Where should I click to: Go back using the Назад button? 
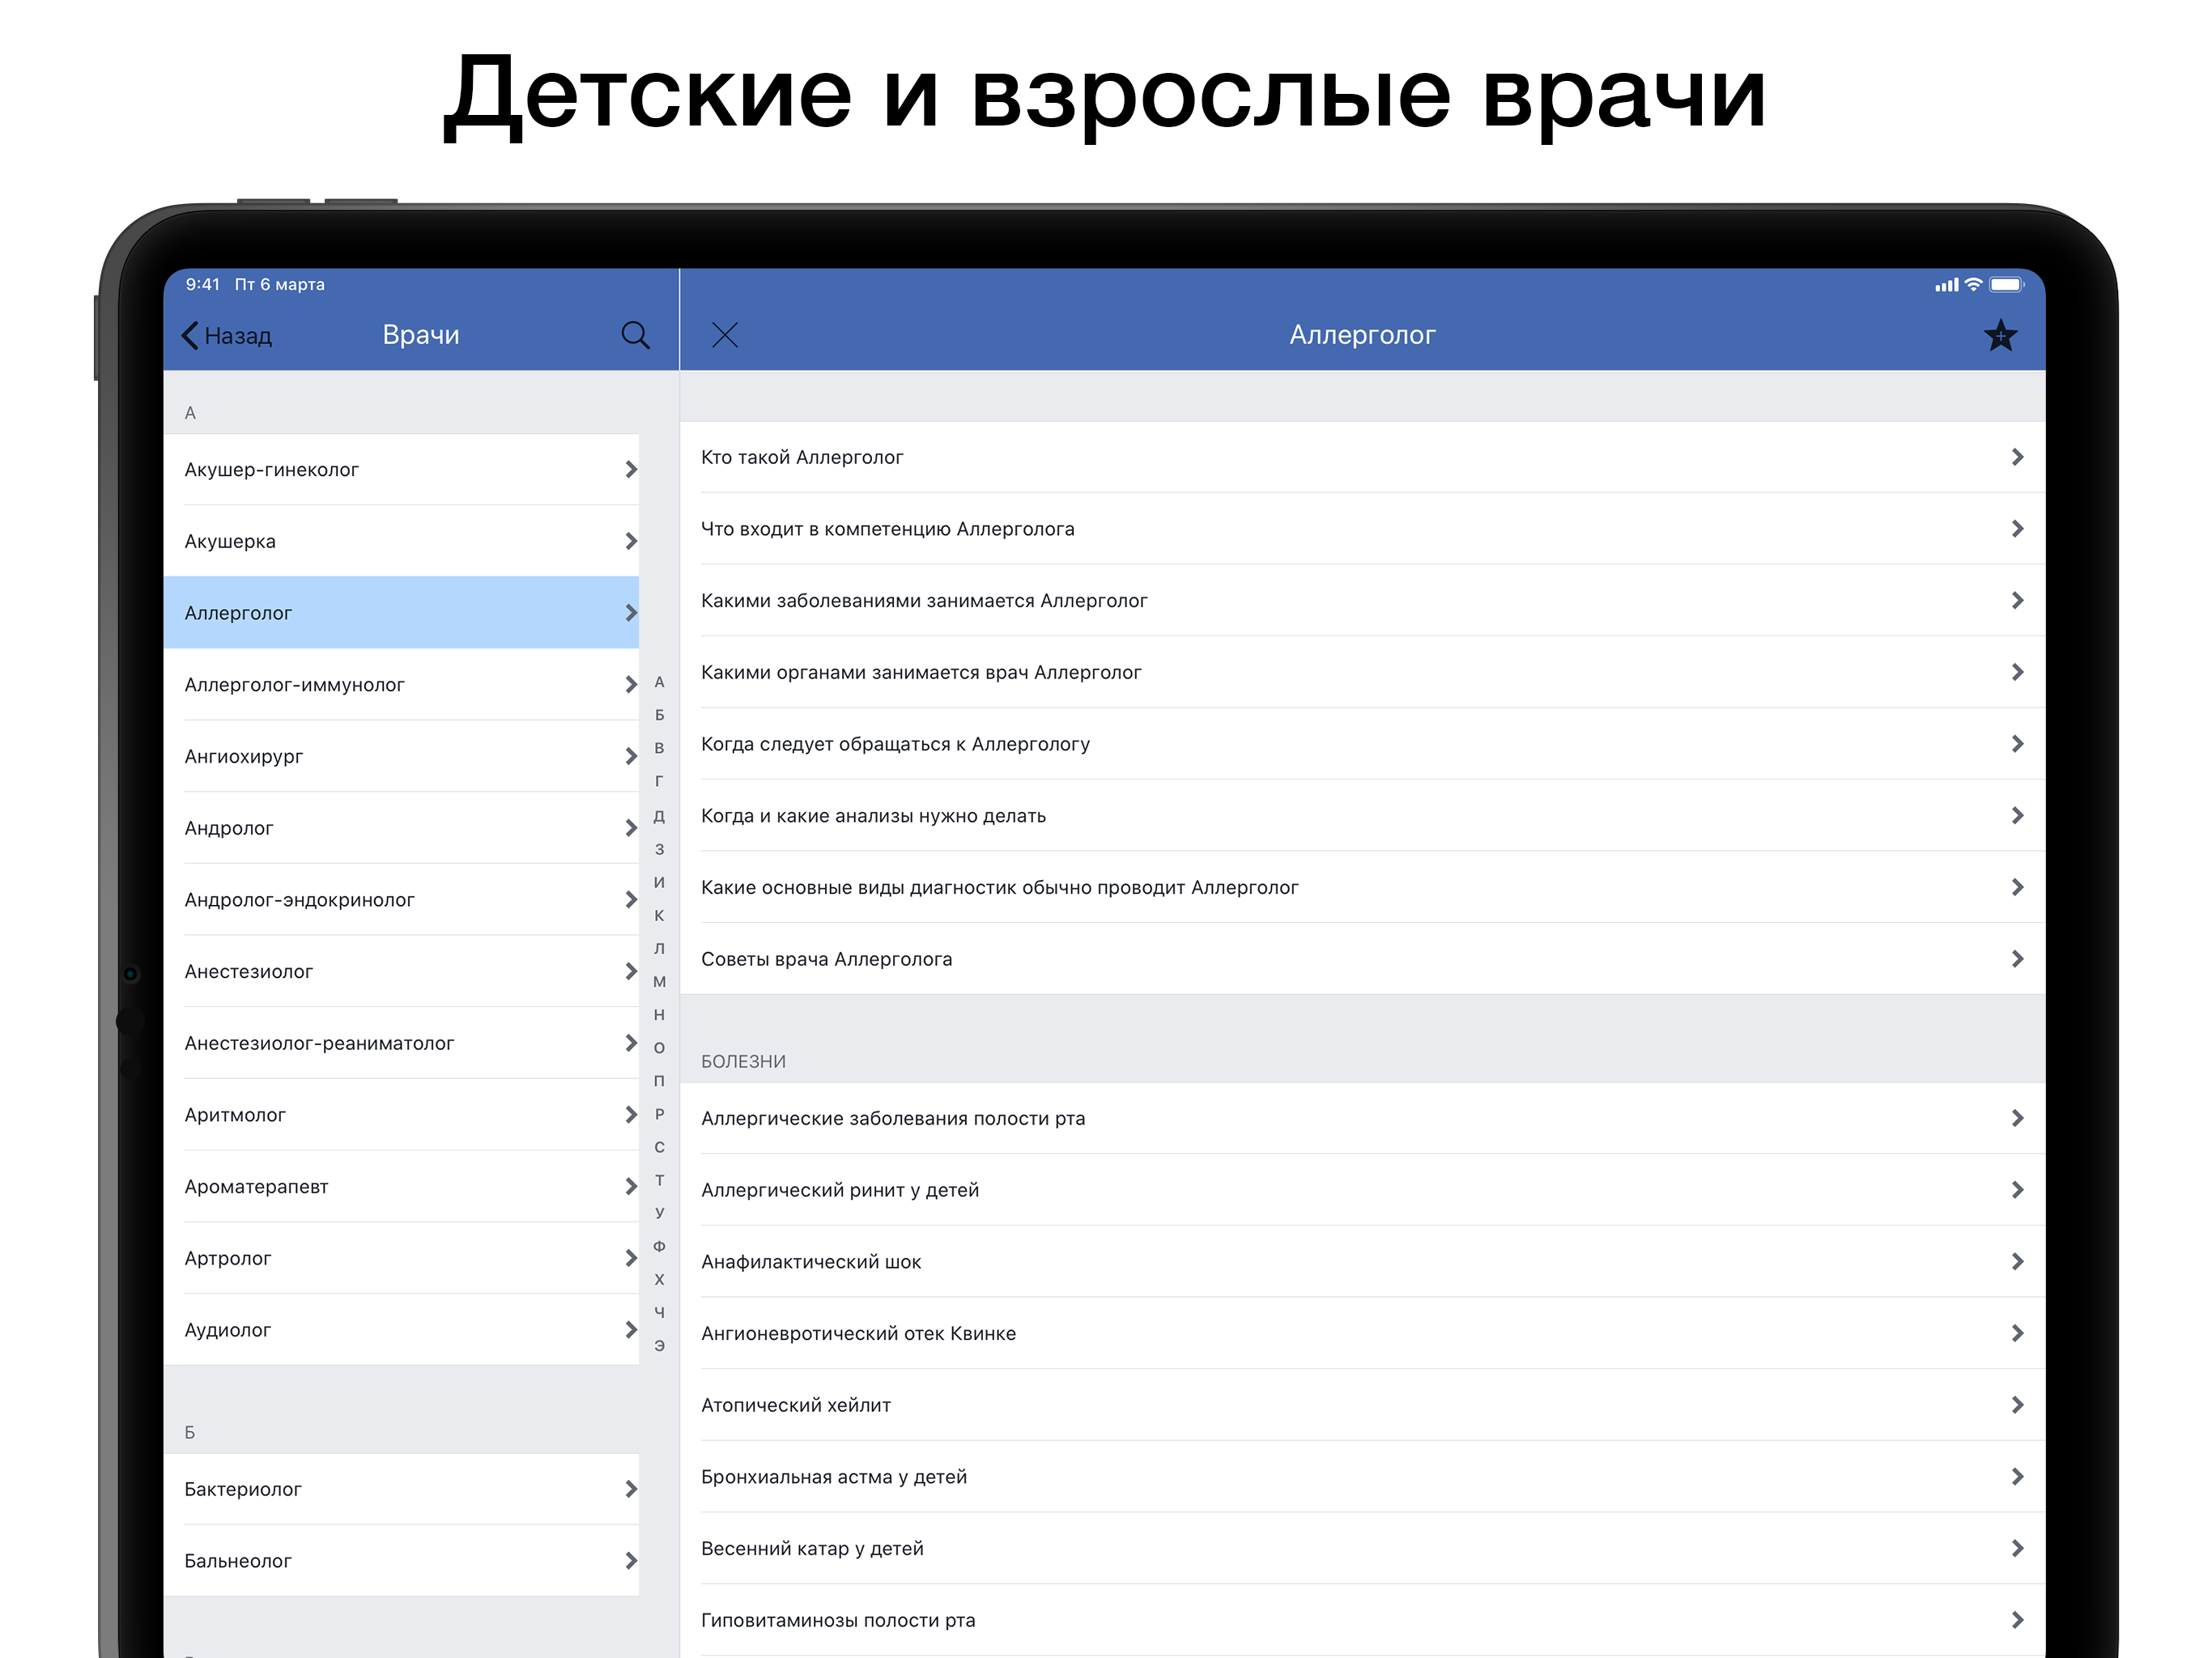point(227,335)
